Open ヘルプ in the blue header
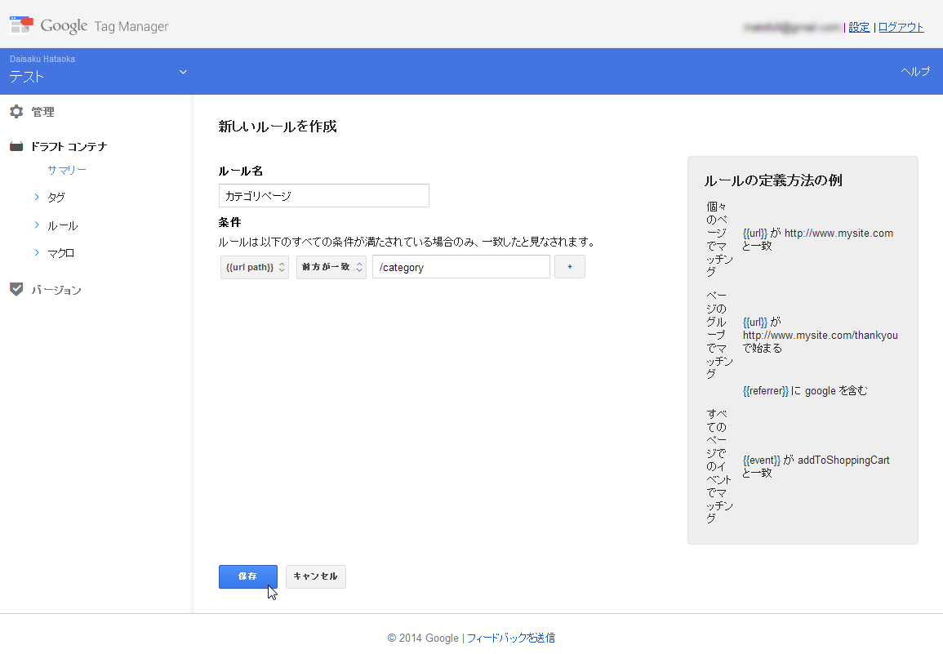943x654 pixels. point(915,72)
